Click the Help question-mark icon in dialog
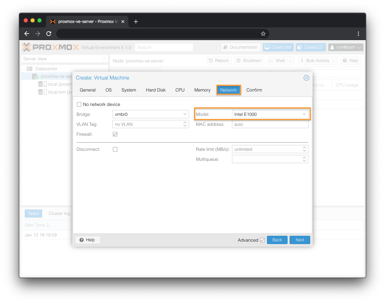This screenshot has height=303, width=385. pyautogui.click(x=82, y=240)
